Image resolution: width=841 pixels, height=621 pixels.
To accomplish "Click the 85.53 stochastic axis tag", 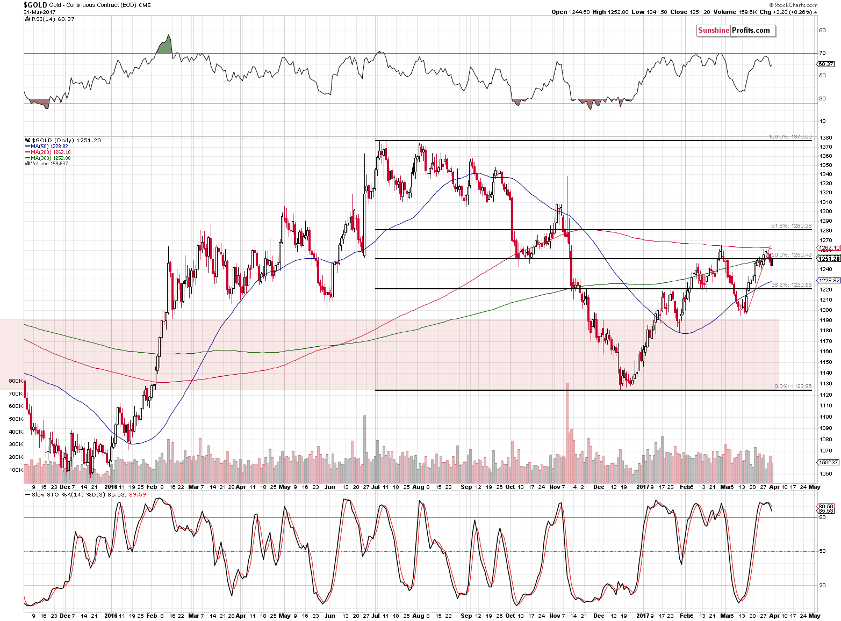I will [x=826, y=511].
